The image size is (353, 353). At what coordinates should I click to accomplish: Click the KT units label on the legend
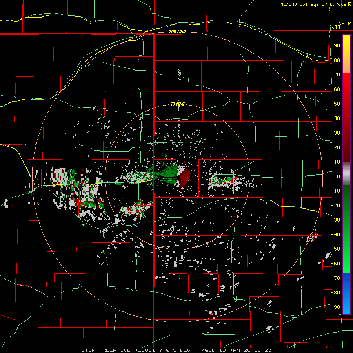click(335, 27)
